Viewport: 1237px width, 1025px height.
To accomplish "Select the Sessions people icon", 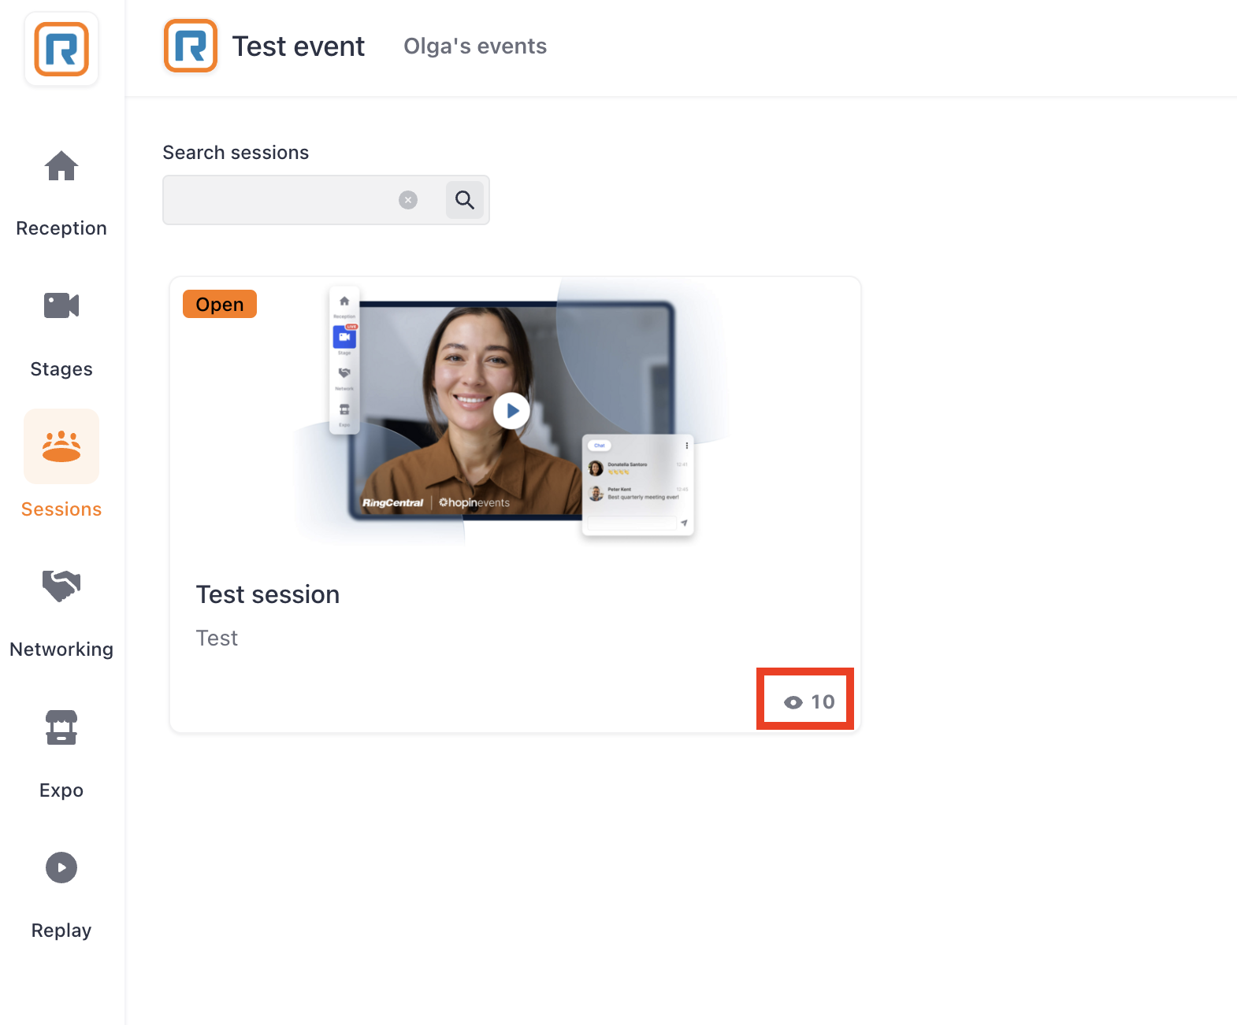I will coord(61,446).
